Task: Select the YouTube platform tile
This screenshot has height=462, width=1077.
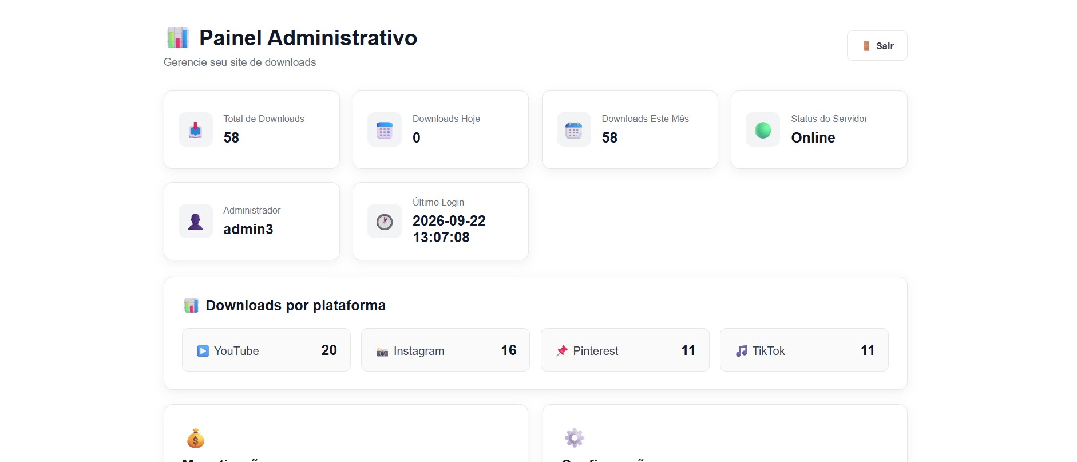Action: pyautogui.click(x=266, y=350)
